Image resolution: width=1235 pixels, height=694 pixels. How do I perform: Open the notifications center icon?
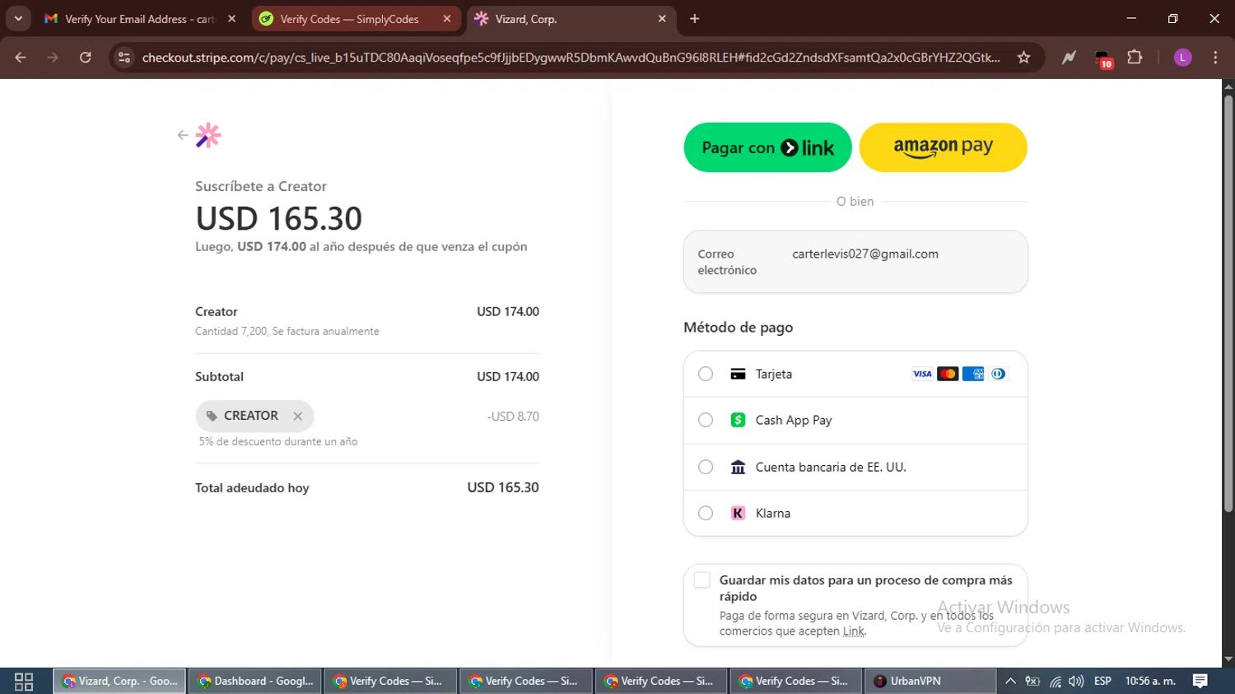[x=1200, y=682]
